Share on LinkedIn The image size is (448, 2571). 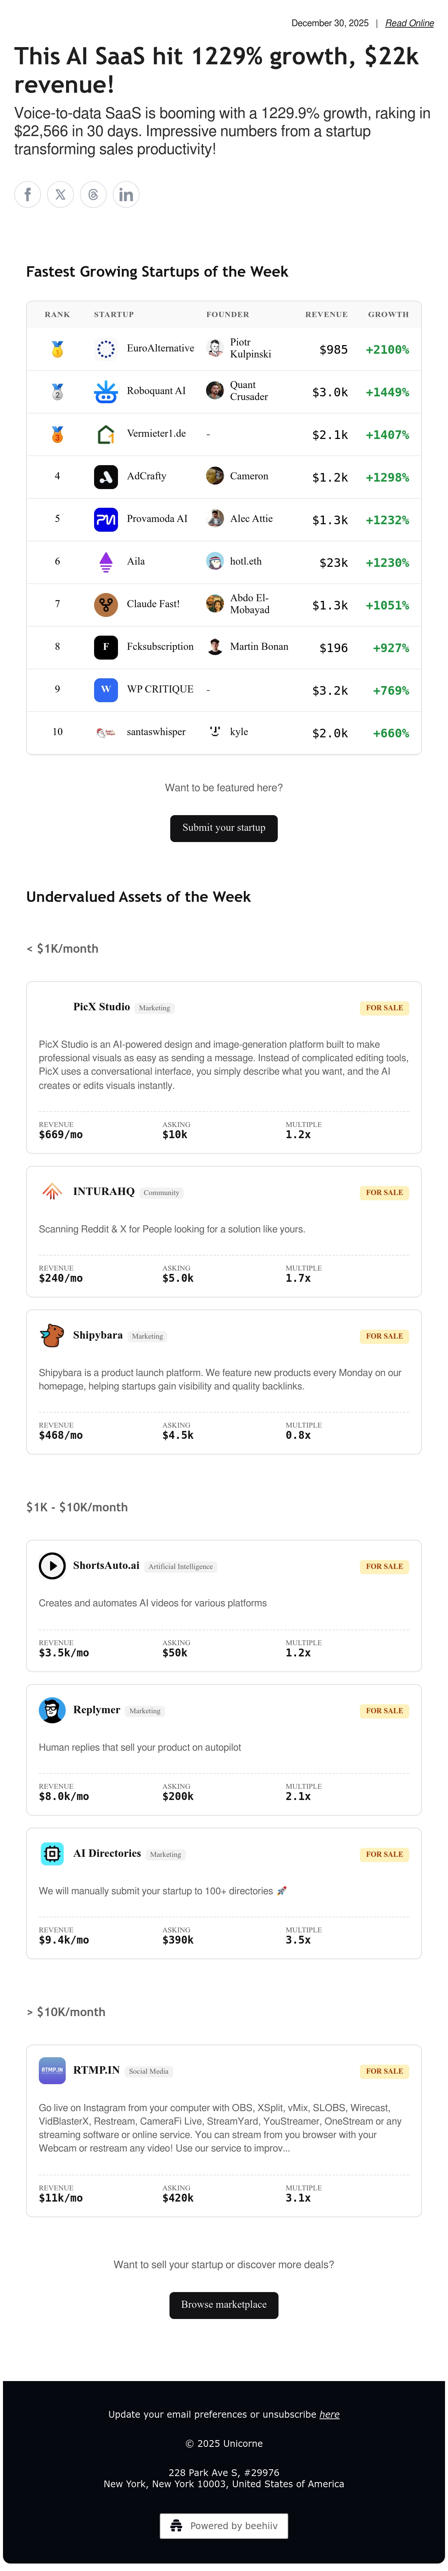point(127,195)
